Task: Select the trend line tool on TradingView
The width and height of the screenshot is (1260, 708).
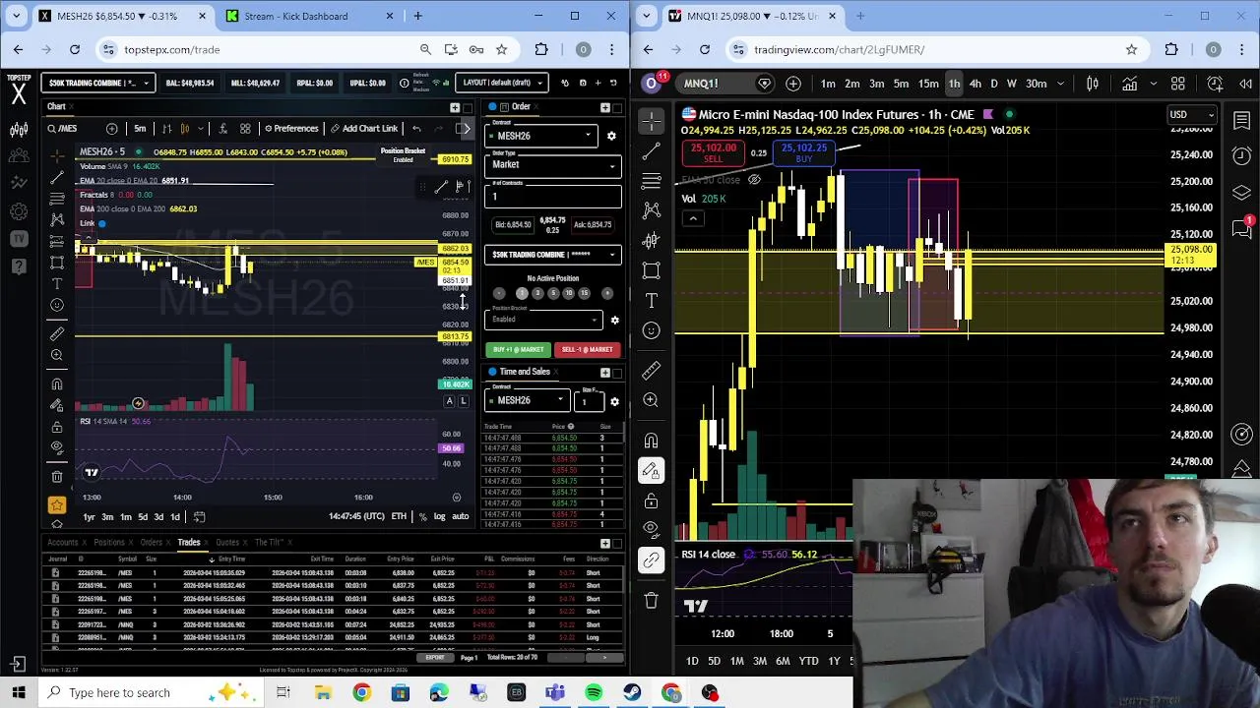Action: click(x=651, y=150)
